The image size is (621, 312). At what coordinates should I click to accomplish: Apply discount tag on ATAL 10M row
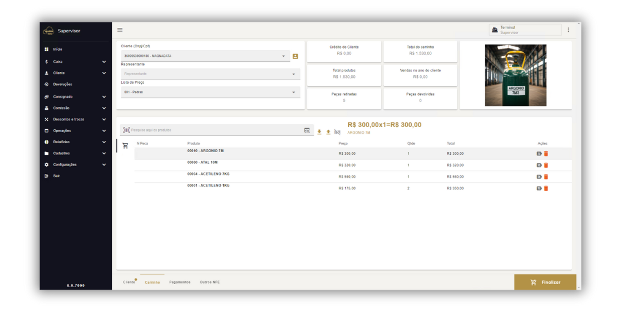(x=539, y=165)
